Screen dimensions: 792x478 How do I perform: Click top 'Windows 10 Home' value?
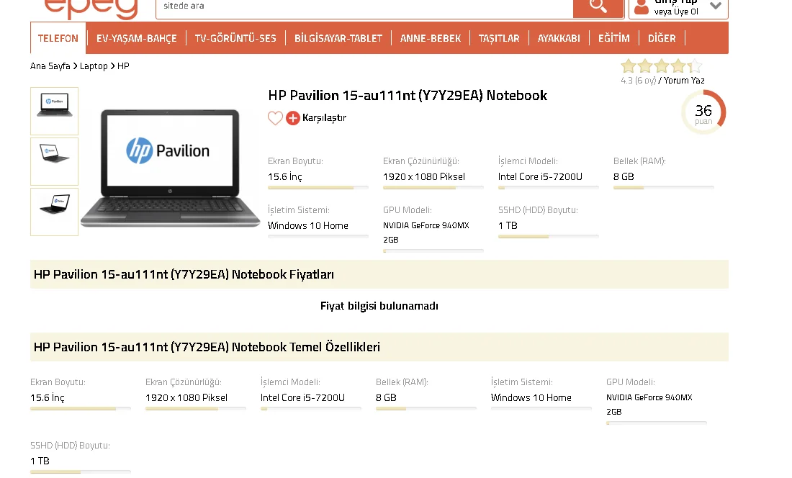coord(308,225)
